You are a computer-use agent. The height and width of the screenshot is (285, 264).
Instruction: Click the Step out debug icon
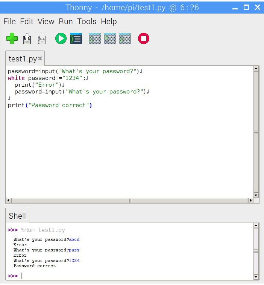(x=125, y=38)
